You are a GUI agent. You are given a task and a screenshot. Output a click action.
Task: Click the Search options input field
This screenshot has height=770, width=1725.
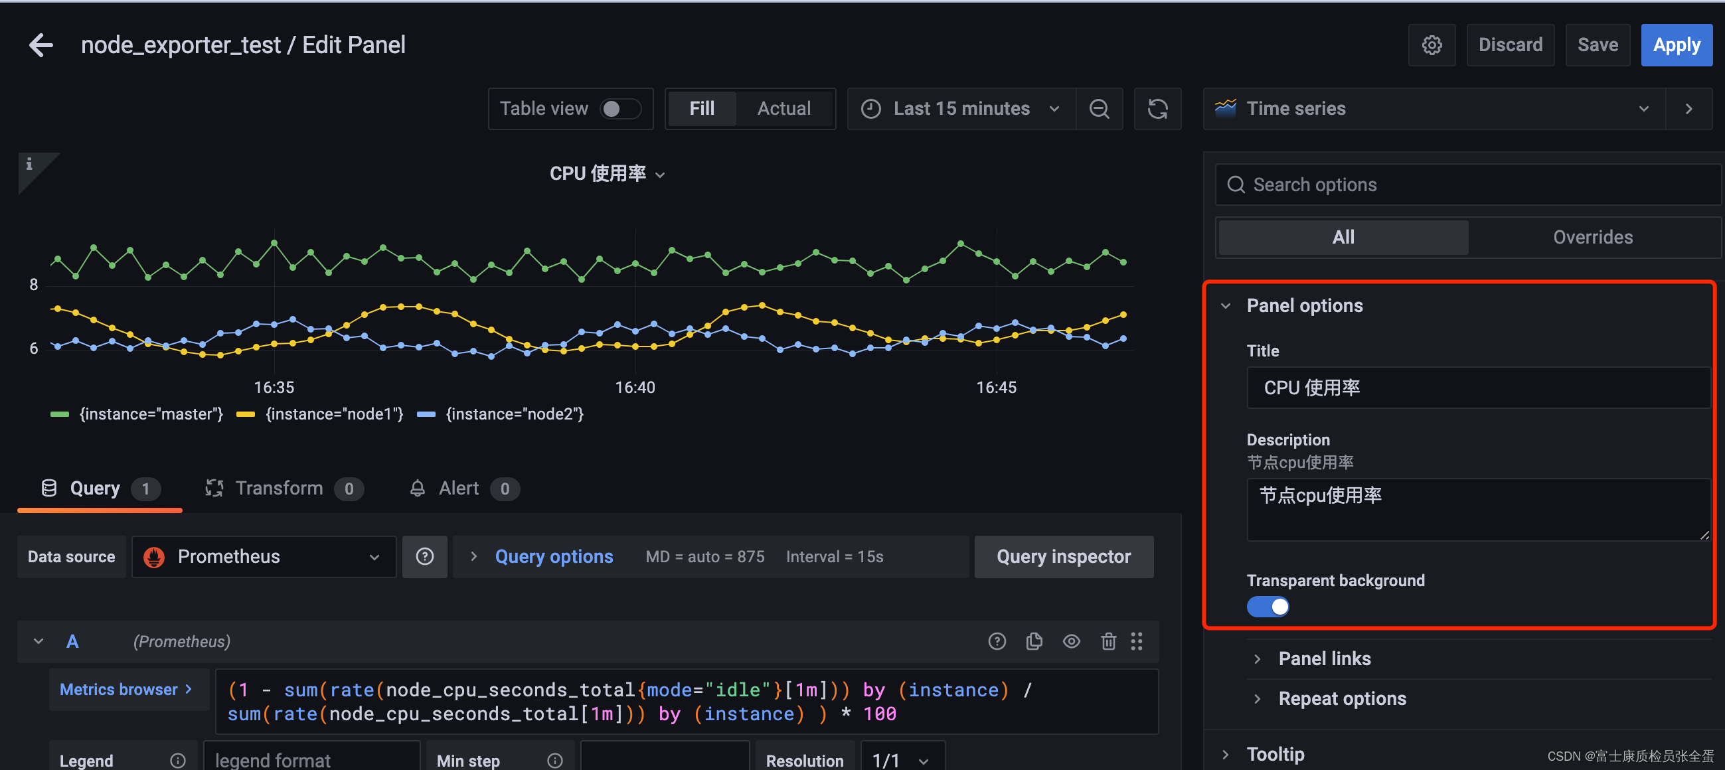click(1467, 185)
